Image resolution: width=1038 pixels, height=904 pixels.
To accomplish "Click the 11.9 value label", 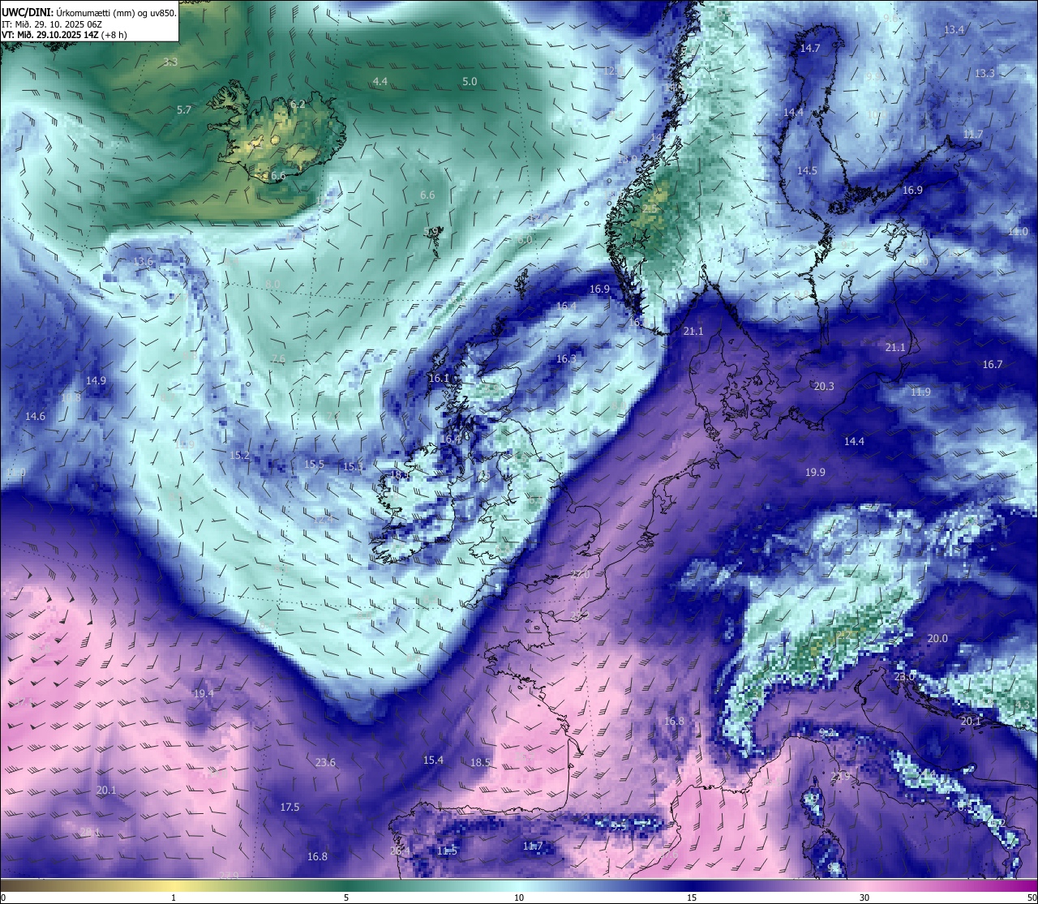I will (920, 392).
